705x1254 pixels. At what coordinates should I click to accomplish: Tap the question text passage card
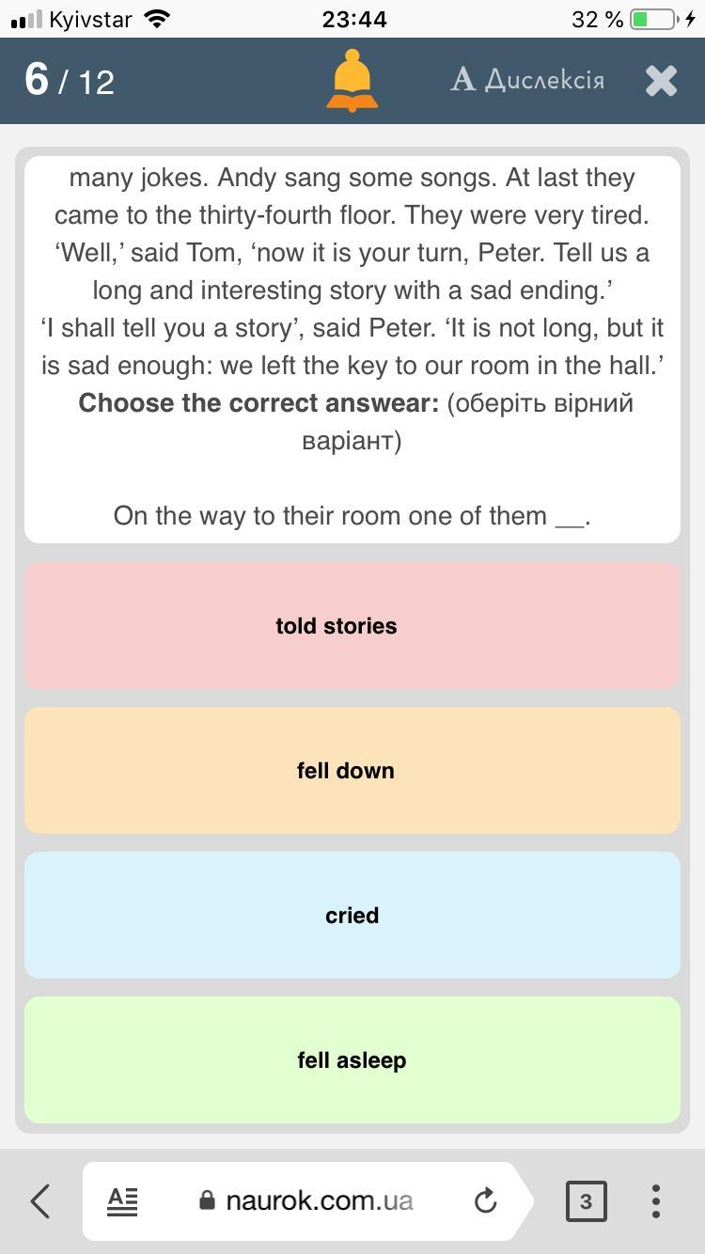(x=352, y=349)
